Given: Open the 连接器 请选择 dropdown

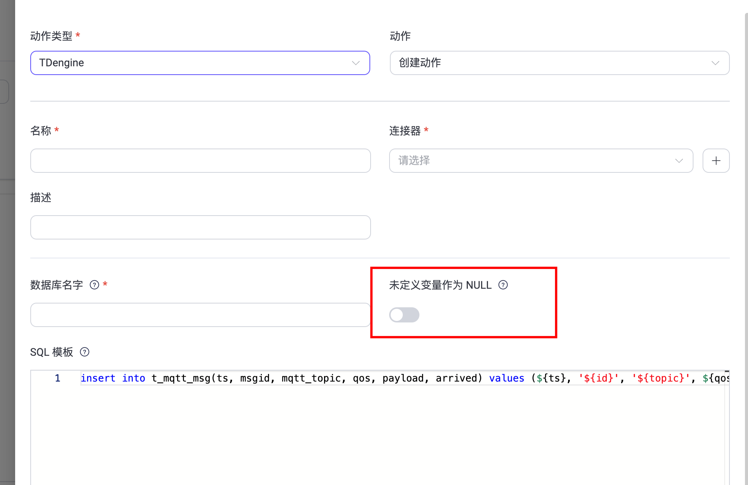Looking at the screenshot, I should click(x=541, y=161).
